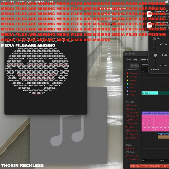The image size is (169, 169).
Task: Select the purple Lounge Lizard Se clip header
Action: (150, 113)
